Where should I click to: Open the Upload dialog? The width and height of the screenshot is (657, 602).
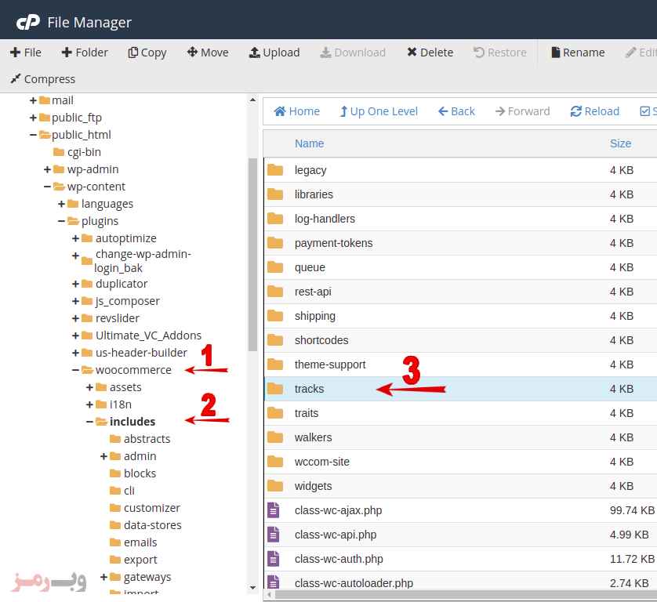pos(274,53)
